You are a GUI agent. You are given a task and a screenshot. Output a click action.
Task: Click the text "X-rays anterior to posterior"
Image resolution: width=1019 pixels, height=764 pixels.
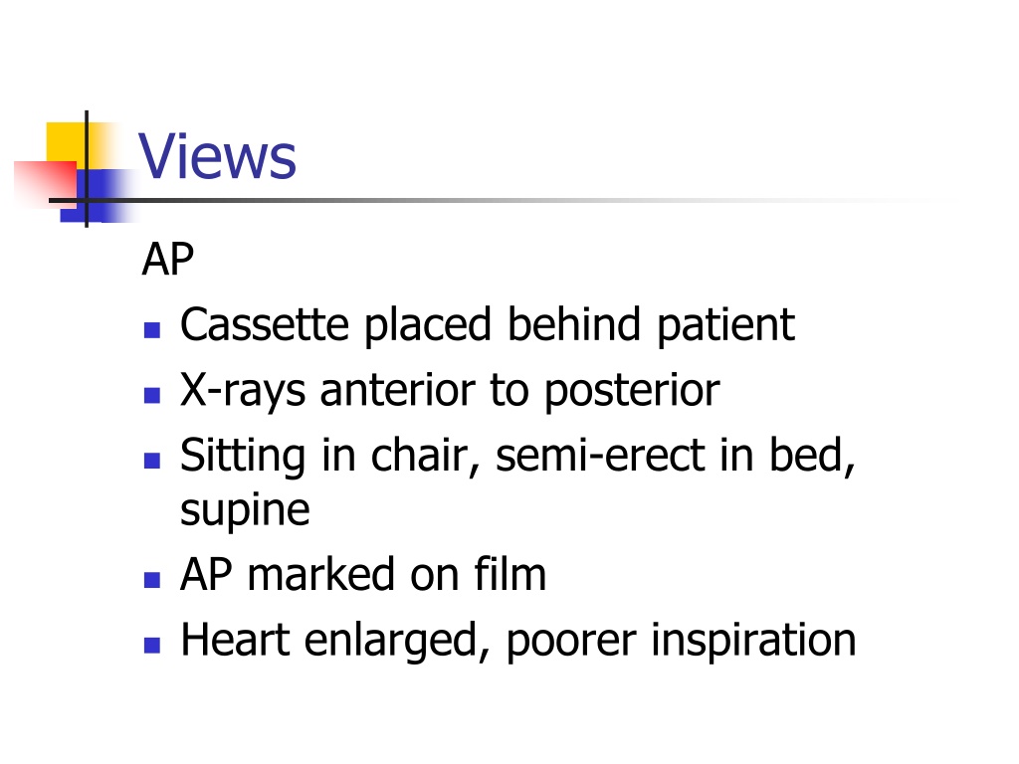coord(450,391)
